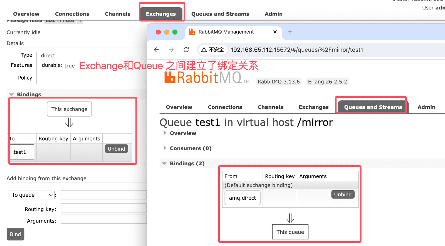Open Channels tab in front window
The width and height of the screenshot is (445, 246).
click(270, 107)
